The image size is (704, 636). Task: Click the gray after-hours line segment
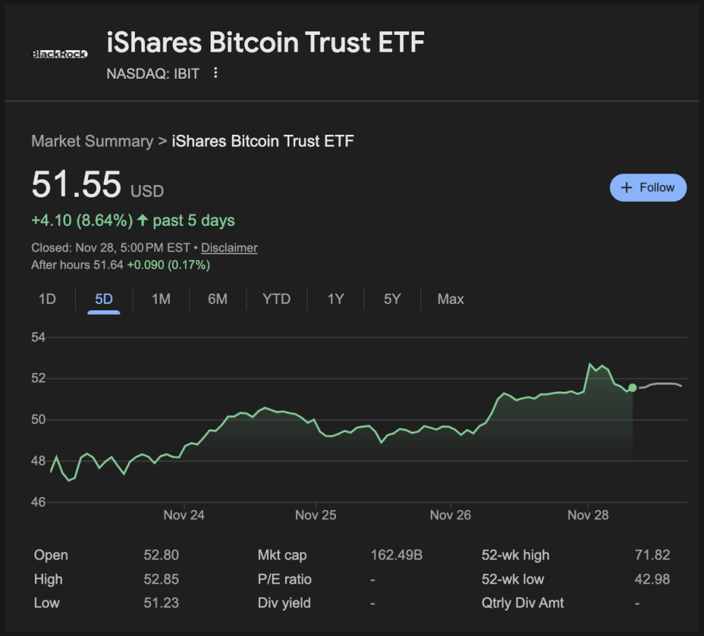coord(662,384)
